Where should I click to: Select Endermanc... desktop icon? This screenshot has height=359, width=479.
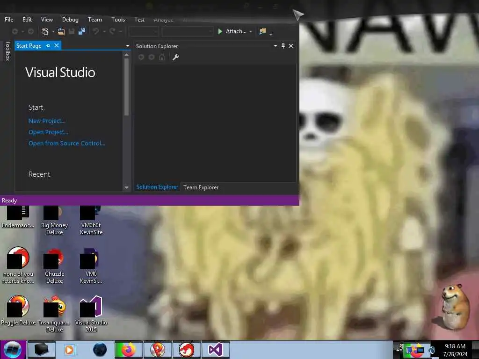pos(18,217)
